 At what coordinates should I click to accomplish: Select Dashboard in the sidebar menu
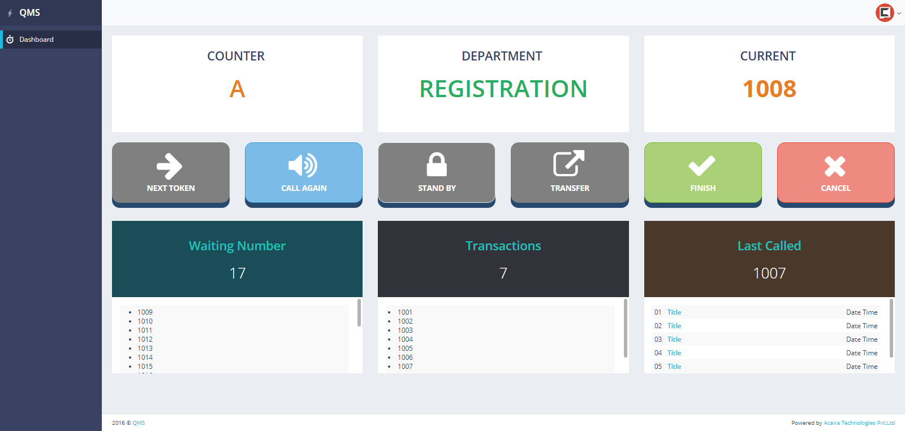click(x=36, y=40)
